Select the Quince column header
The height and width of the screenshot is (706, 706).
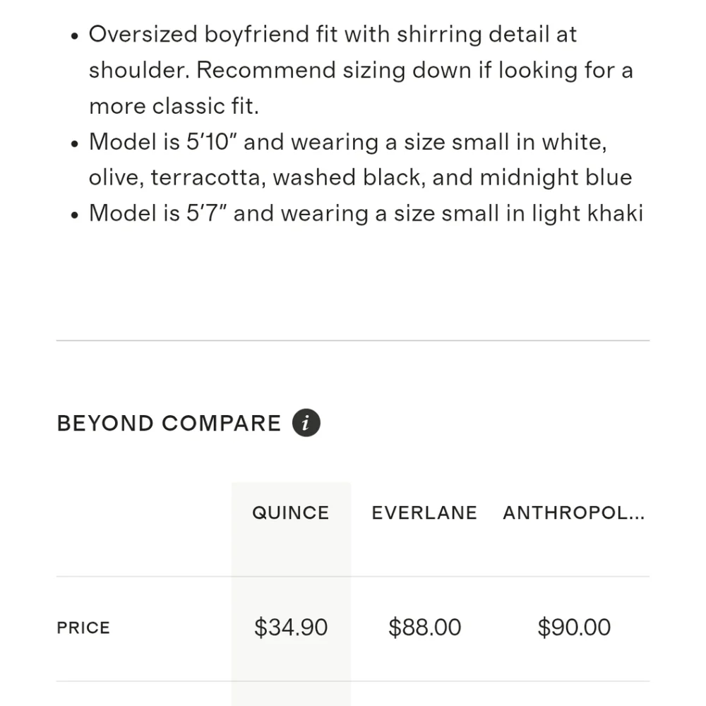click(x=291, y=513)
